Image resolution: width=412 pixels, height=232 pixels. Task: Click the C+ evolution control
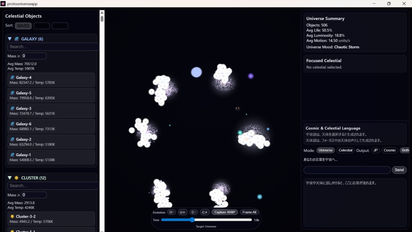205,212
